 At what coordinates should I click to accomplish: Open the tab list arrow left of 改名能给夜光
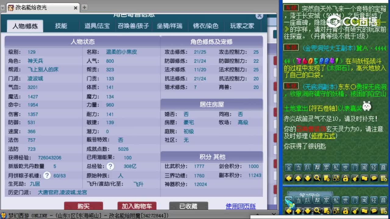tap(3, 8)
